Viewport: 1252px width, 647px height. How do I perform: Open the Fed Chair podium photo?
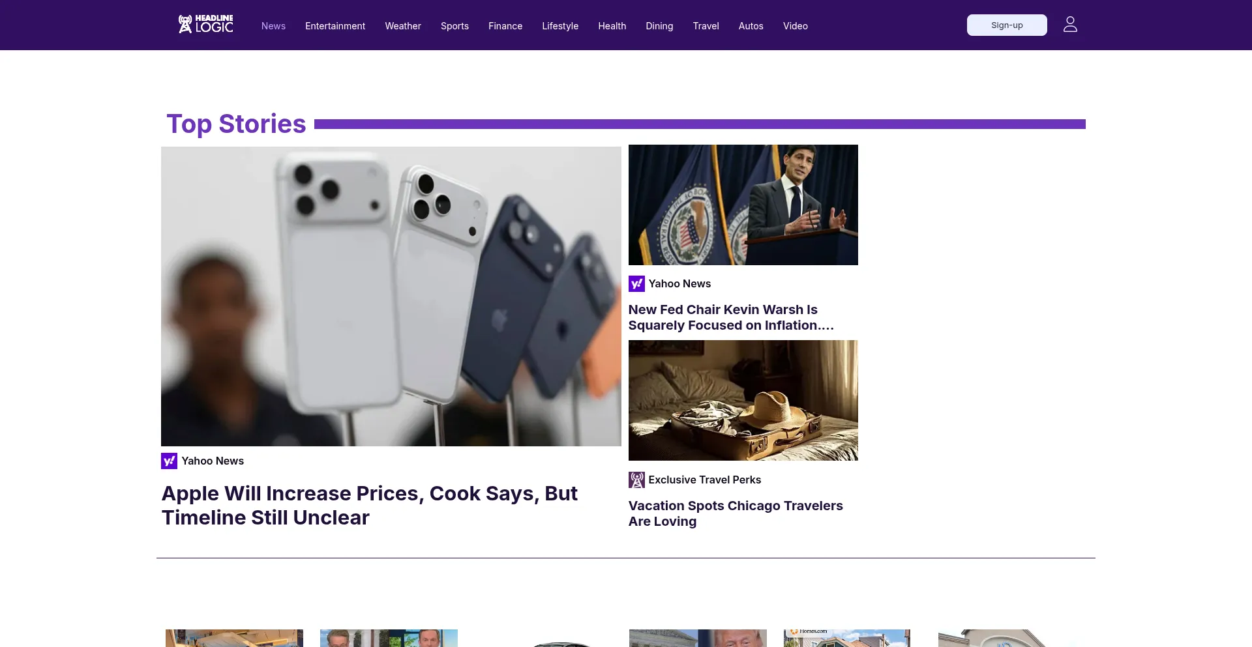click(743, 205)
